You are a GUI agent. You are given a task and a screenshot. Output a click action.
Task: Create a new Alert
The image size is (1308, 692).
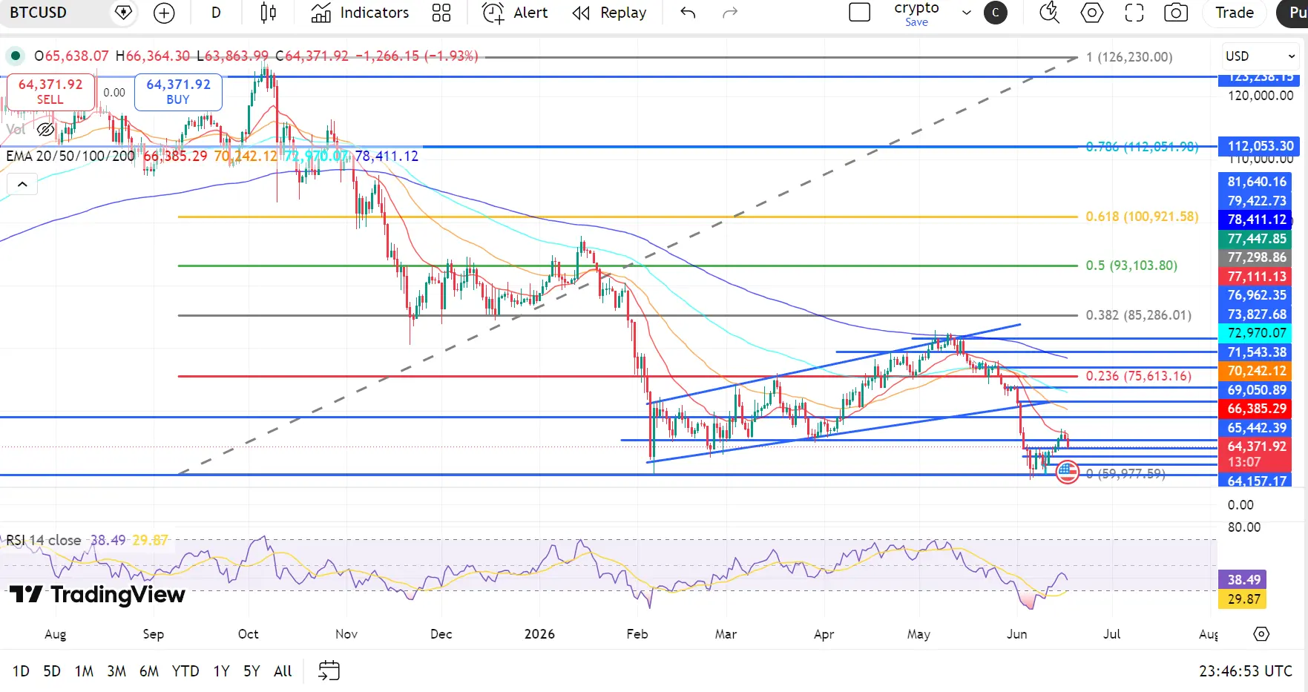pos(515,13)
